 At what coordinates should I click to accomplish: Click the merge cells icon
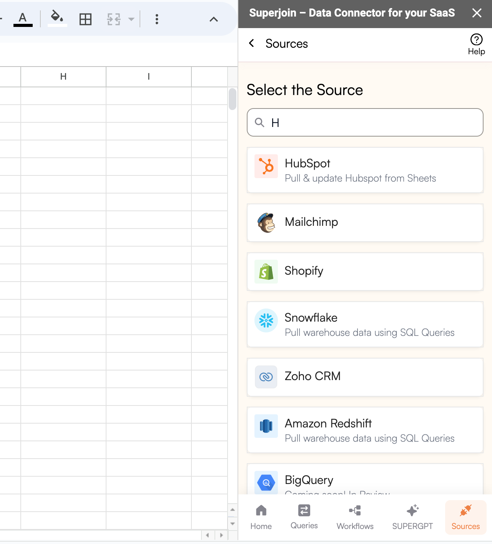114,19
